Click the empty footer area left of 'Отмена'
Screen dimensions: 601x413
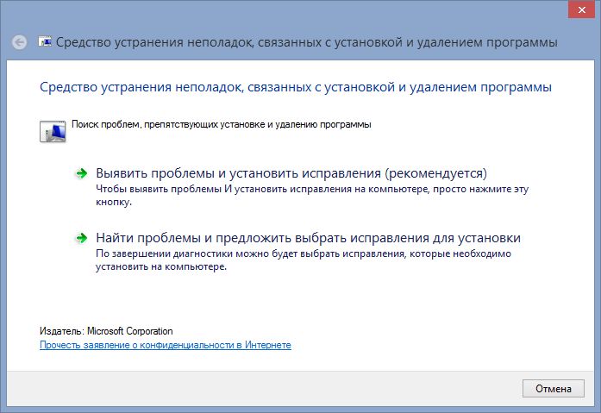259,389
